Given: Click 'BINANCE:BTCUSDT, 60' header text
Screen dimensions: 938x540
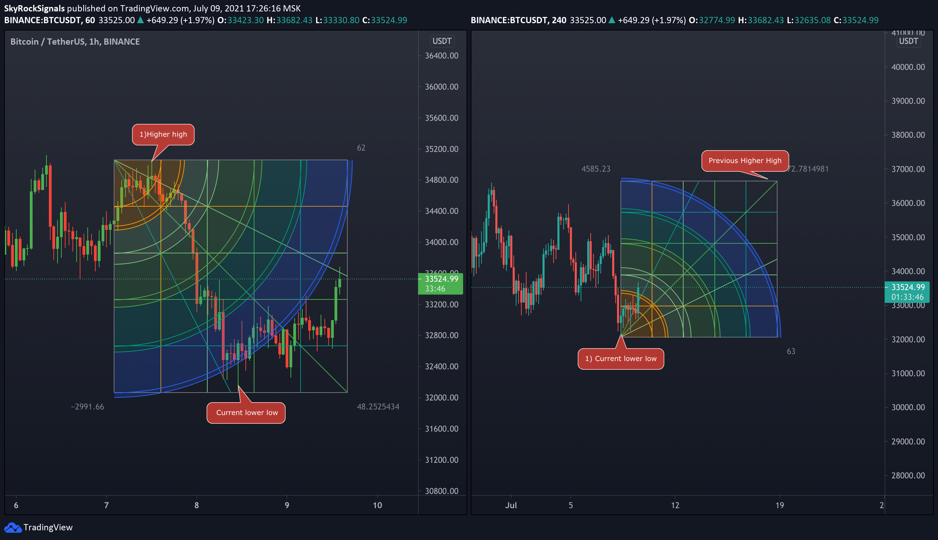Looking at the screenshot, I should [x=50, y=20].
